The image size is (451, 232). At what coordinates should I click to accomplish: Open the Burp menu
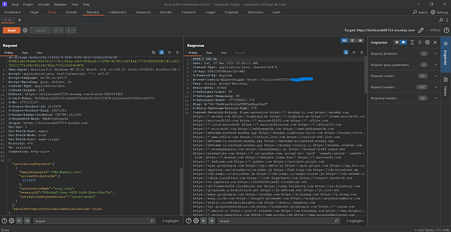15,4
